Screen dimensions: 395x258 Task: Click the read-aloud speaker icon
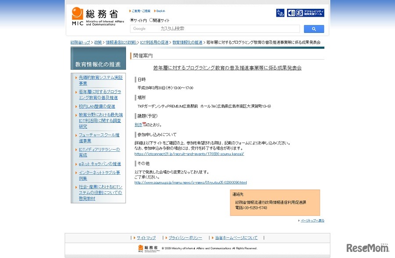coord(291,13)
